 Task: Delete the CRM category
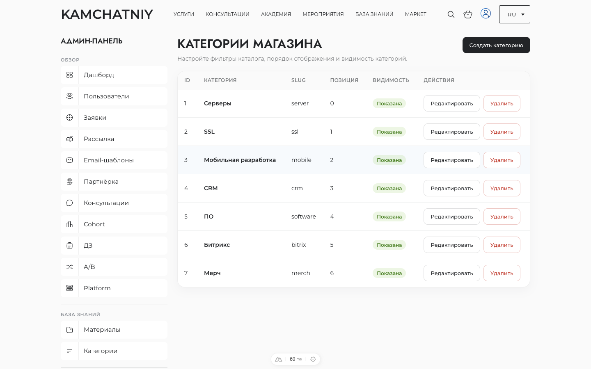click(502, 188)
